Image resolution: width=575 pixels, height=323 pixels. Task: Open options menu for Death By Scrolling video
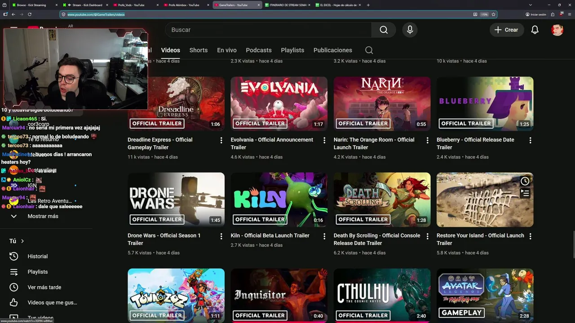pyautogui.click(x=427, y=236)
